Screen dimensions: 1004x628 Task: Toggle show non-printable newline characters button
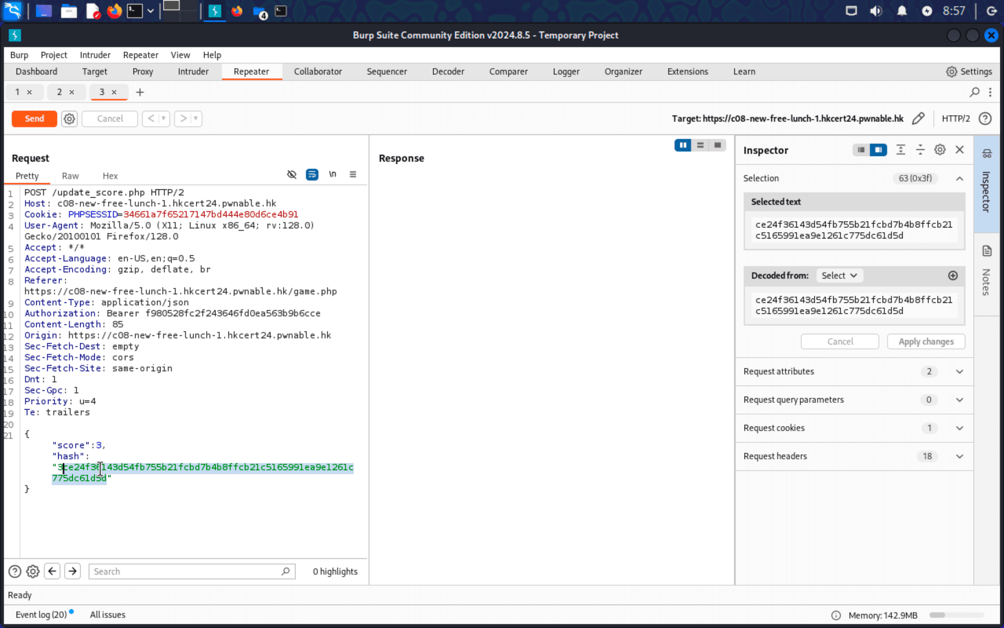(x=333, y=174)
